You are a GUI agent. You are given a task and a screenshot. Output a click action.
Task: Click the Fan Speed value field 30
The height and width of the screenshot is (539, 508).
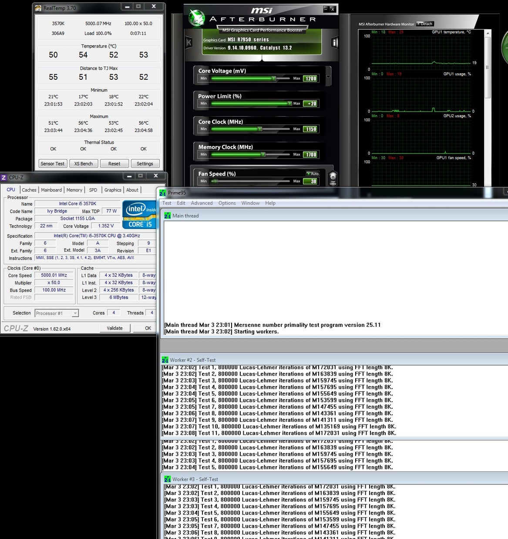(311, 181)
